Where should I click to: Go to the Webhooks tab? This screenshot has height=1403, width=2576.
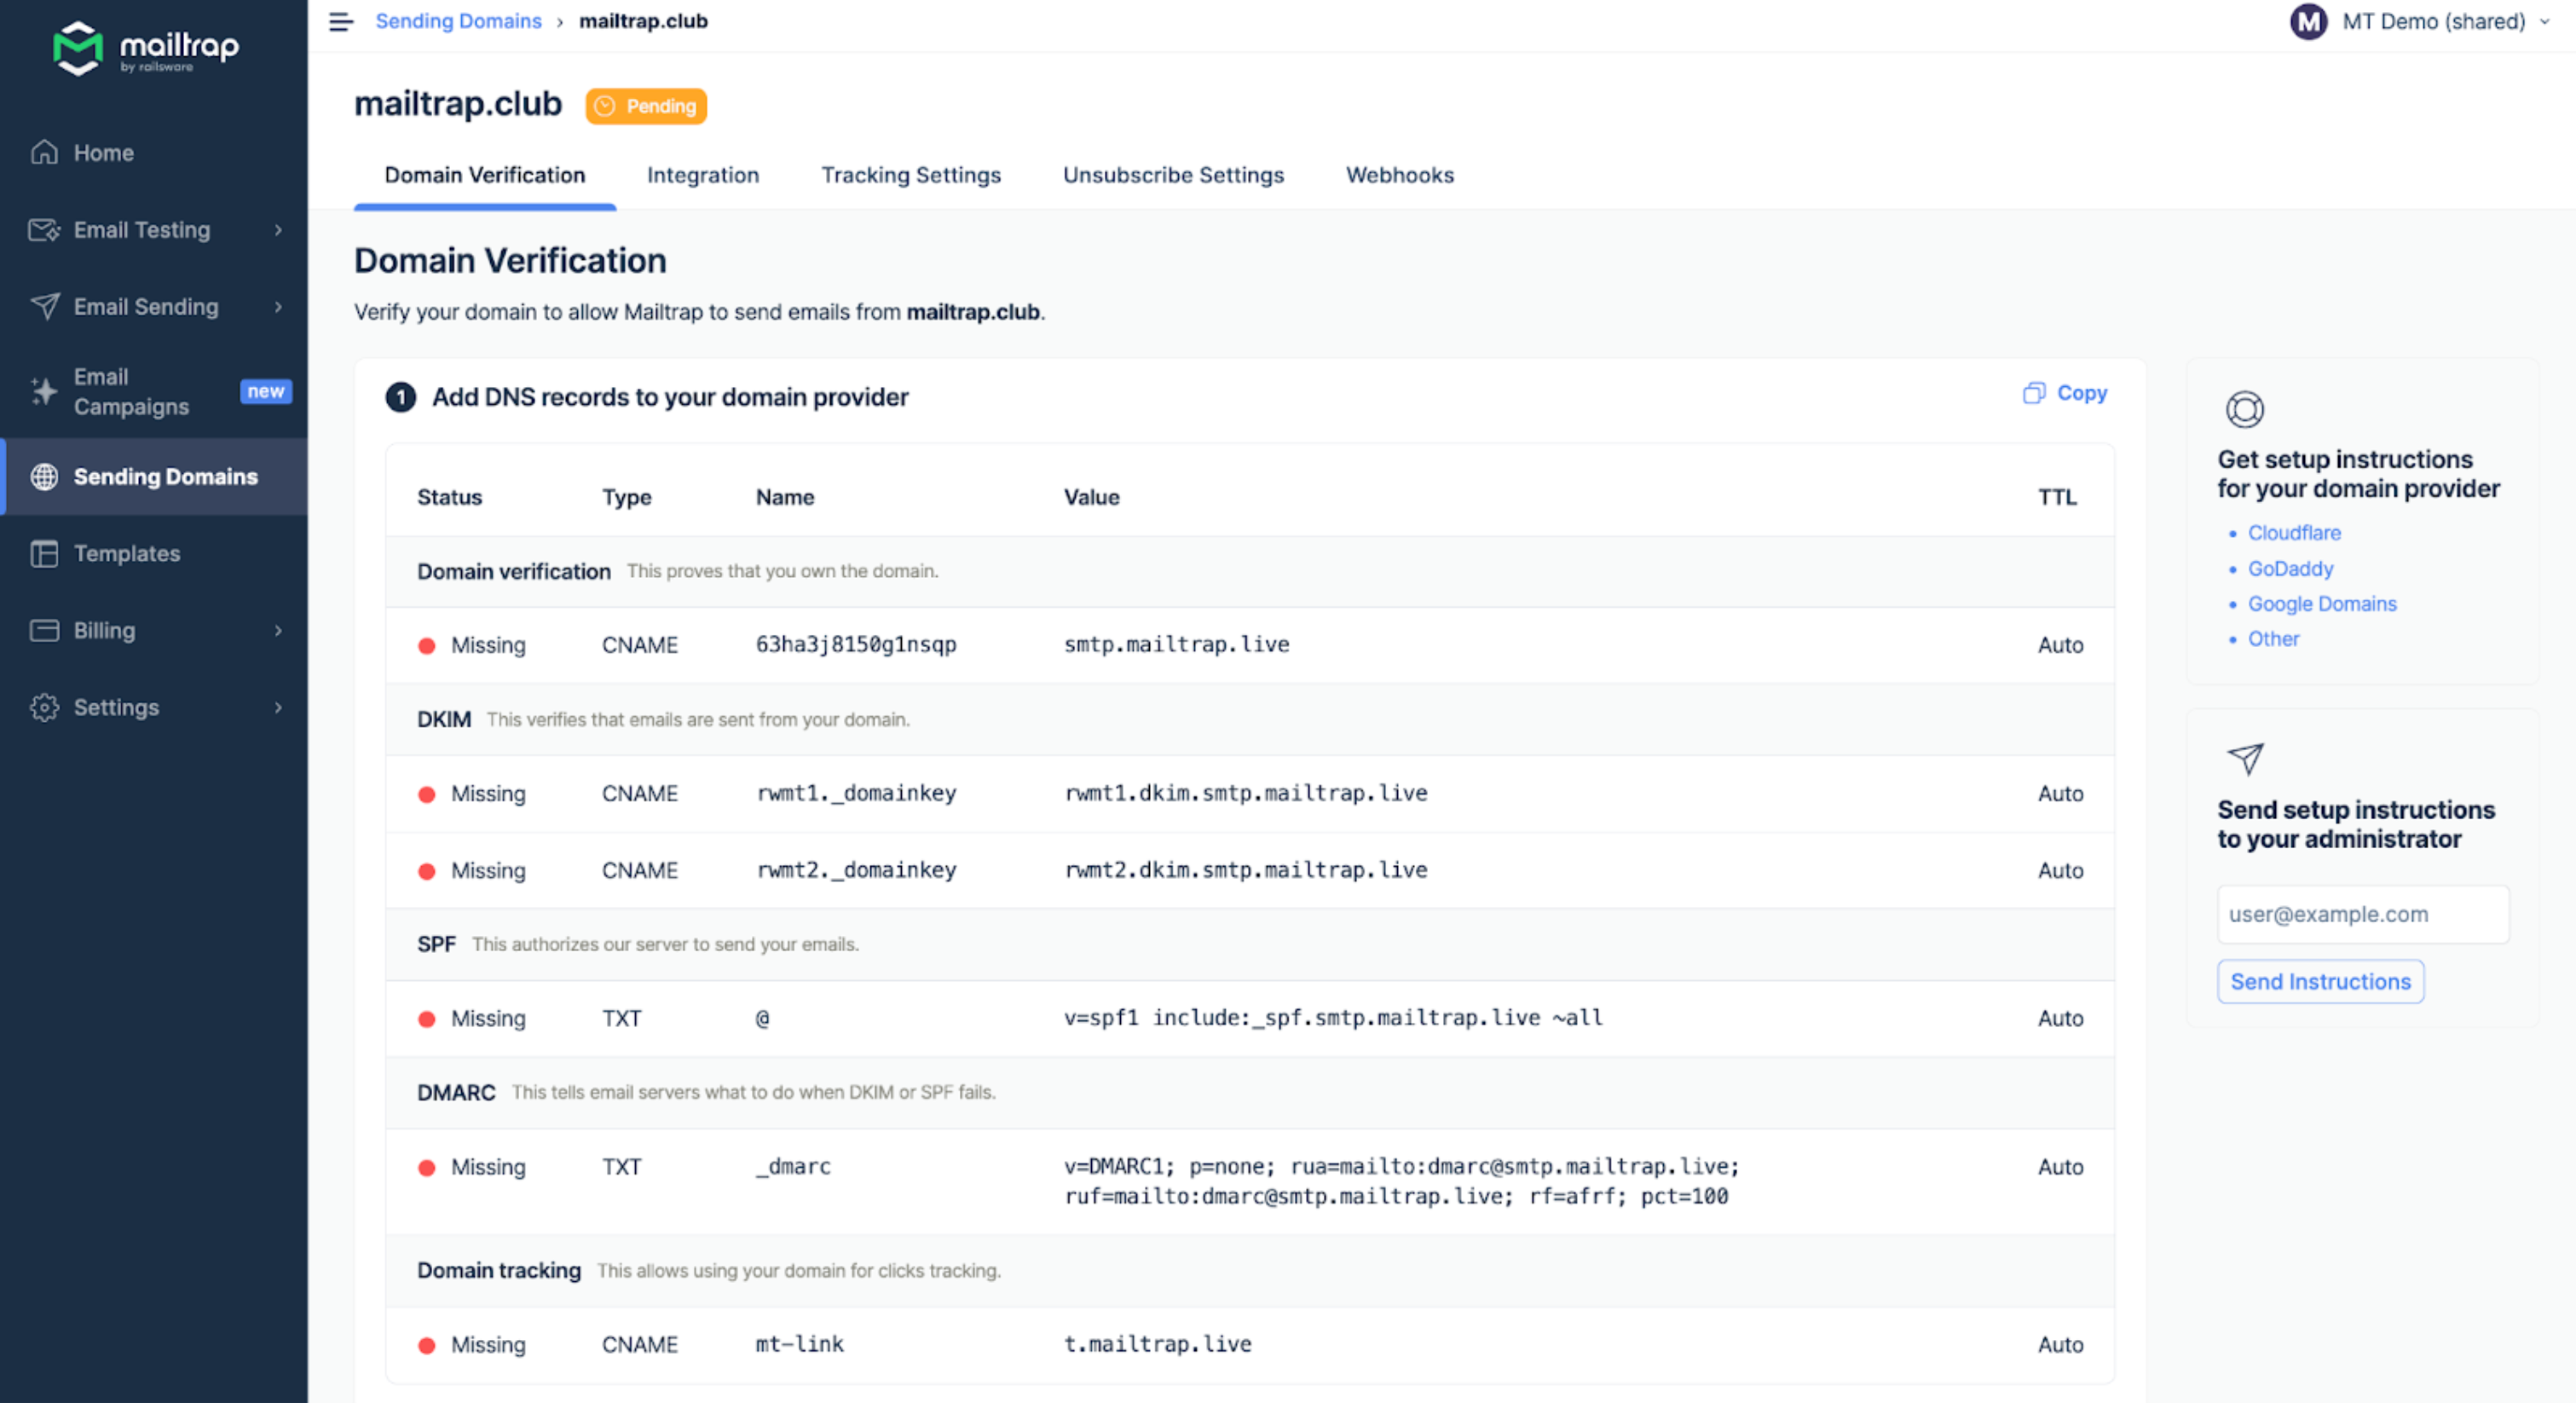tap(1399, 175)
